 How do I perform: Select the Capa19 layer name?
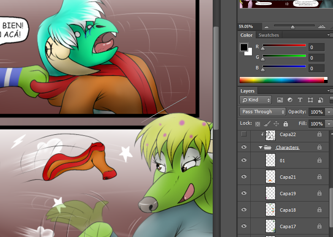(x=288, y=193)
